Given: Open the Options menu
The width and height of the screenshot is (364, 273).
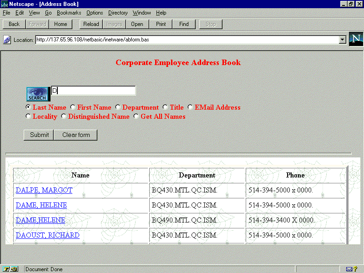Looking at the screenshot, I should 95,13.
